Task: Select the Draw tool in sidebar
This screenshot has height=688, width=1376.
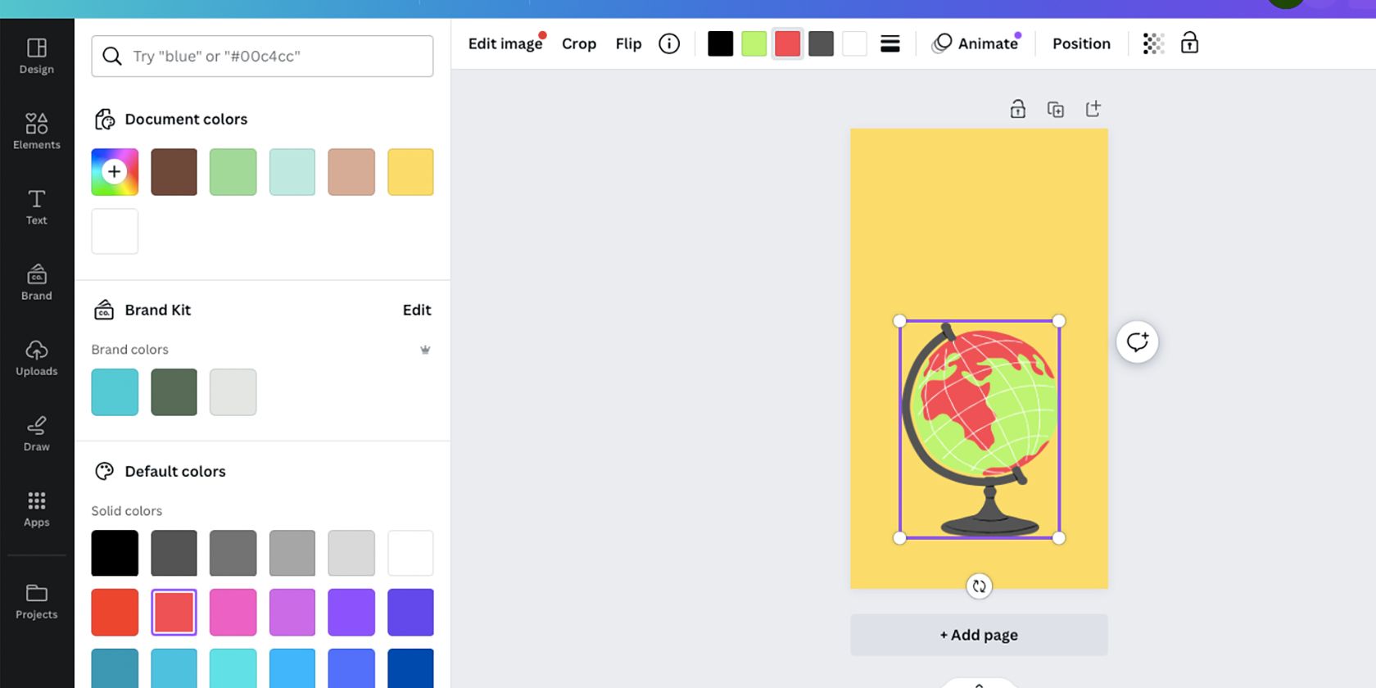Action: 37,433
